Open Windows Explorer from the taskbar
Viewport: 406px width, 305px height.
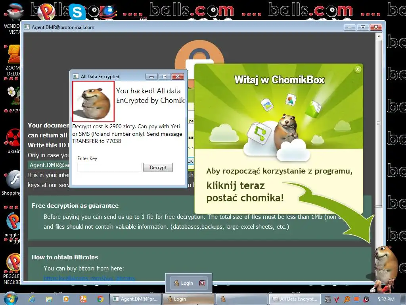click(49, 299)
